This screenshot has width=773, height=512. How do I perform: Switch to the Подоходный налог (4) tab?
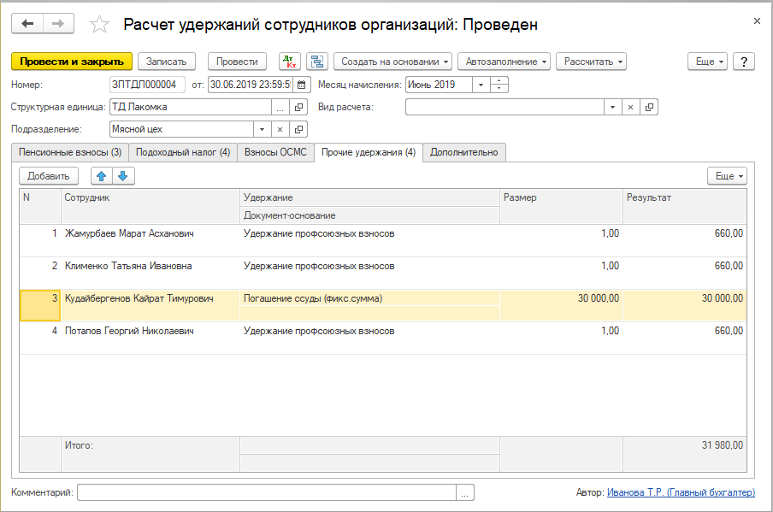(x=182, y=152)
